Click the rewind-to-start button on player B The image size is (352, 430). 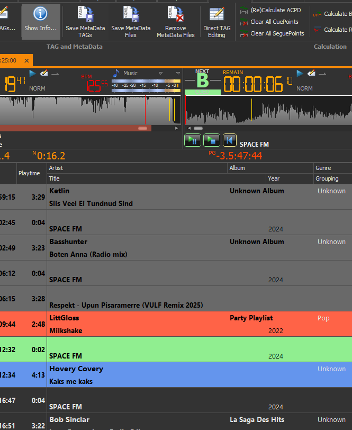pyautogui.click(x=229, y=140)
